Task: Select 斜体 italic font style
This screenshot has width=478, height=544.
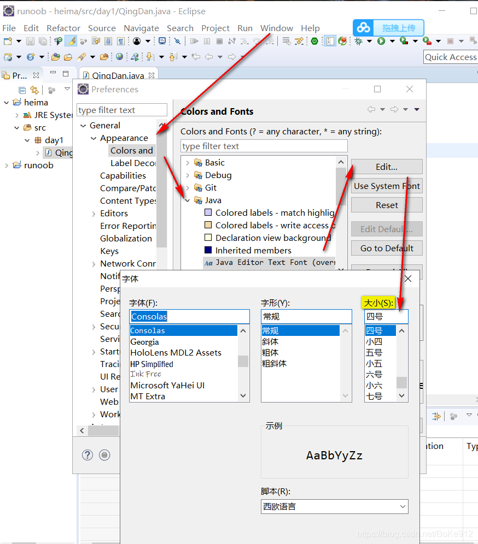Action: click(270, 342)
